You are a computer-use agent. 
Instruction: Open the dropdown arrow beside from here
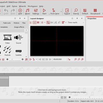[61, 12]
